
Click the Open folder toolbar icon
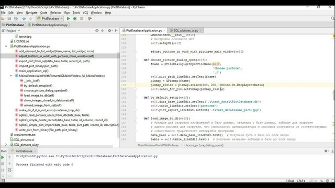tap(3, 19)
